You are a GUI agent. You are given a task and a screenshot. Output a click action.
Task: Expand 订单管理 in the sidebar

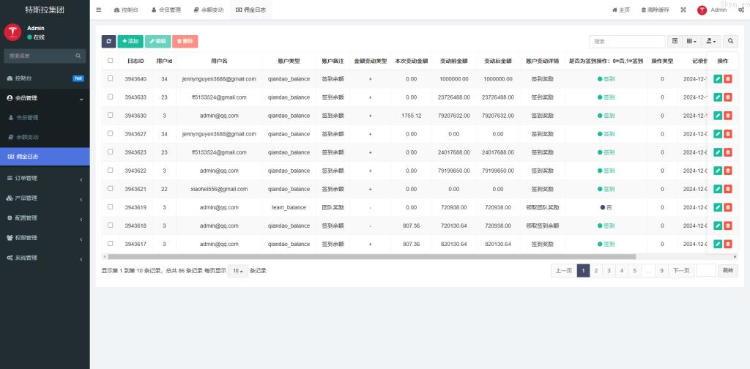click(x=45, y=178)
